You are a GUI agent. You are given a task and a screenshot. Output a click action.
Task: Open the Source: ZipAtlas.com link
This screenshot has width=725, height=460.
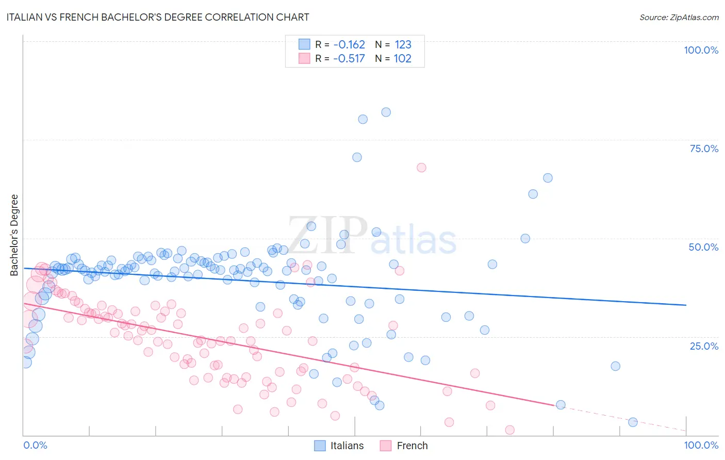click(679, 17)
